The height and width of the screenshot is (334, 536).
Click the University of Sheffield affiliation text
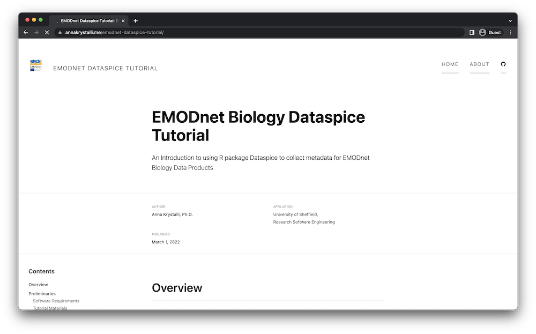tap(295, 214)
